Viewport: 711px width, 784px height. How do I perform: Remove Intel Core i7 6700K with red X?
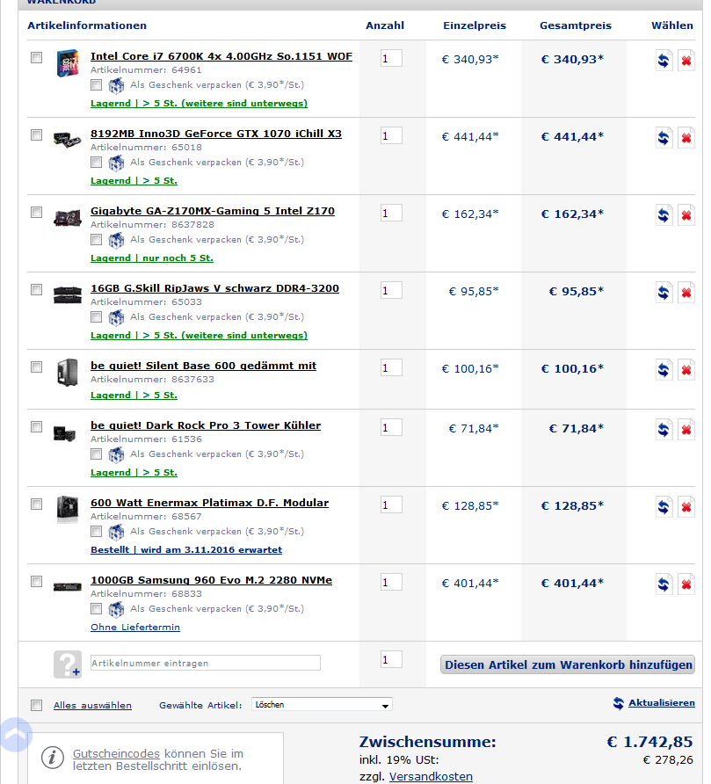[686, 61]
